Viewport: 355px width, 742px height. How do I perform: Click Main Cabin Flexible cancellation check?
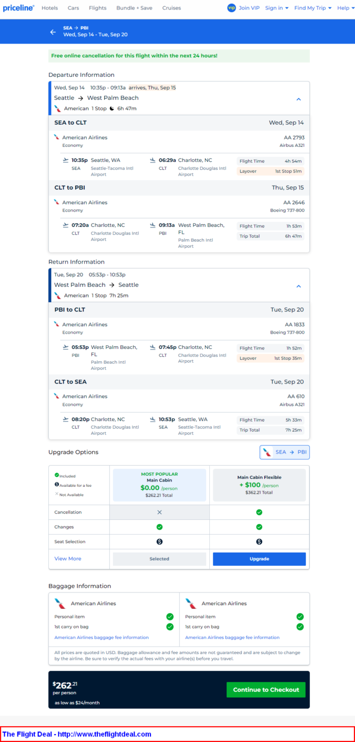pyautogui.click(x=259, y=512)
